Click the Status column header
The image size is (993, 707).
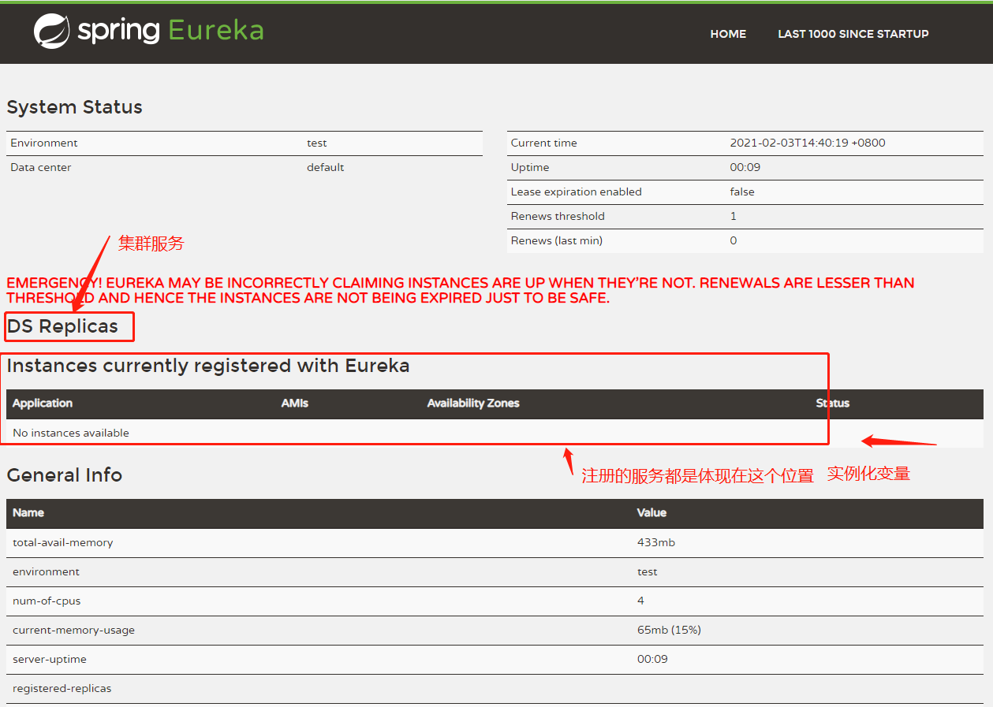click(x=833, y=403)
